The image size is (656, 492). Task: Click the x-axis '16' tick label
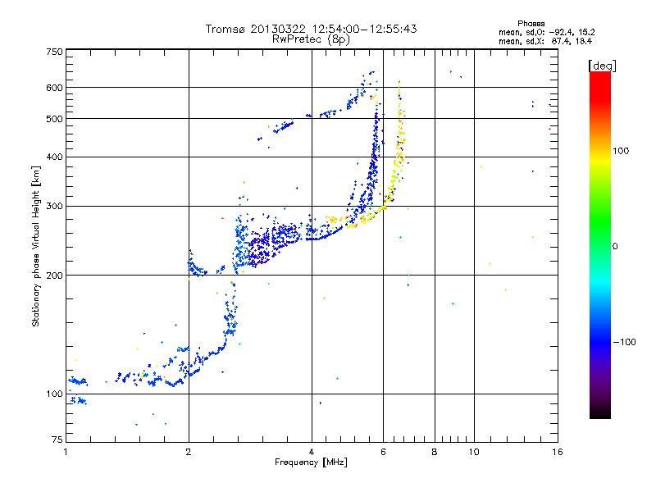point(558,452)
